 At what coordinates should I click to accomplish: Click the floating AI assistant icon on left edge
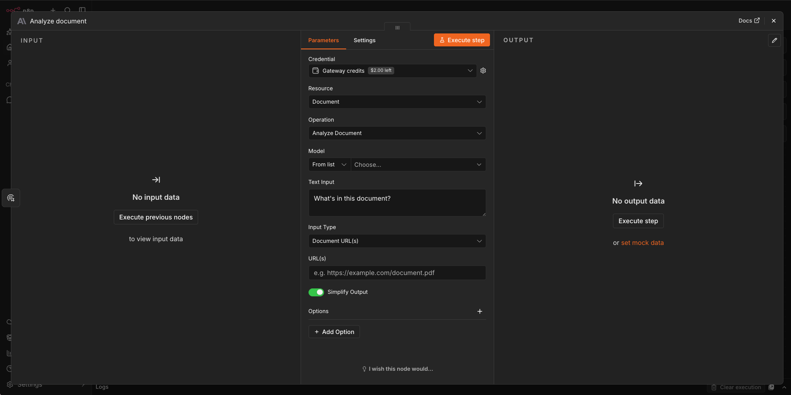pyautogui.click(x=11, y=198)
